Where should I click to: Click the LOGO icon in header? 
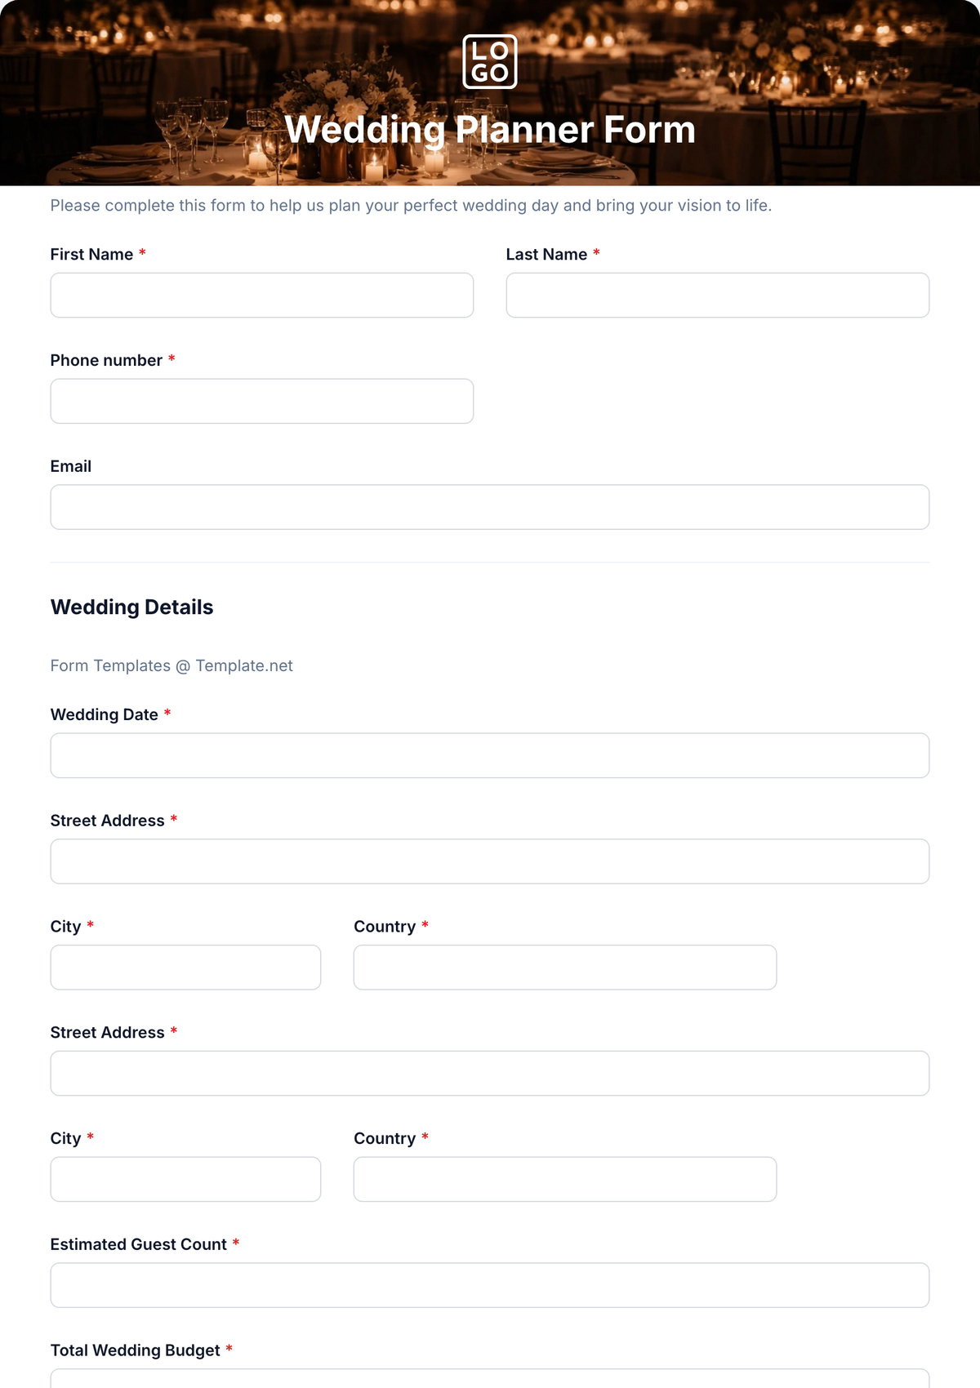(x=490, y=61)
